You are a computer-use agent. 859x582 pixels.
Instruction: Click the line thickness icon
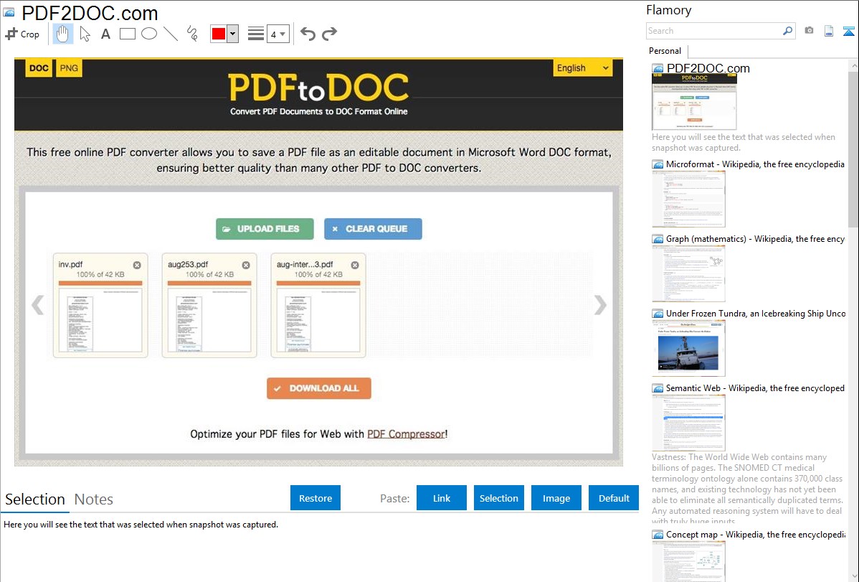pyautogui.click(x=255, y=34)
